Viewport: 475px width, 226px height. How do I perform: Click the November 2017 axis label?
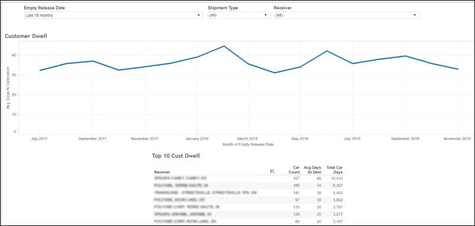(145, 138)
